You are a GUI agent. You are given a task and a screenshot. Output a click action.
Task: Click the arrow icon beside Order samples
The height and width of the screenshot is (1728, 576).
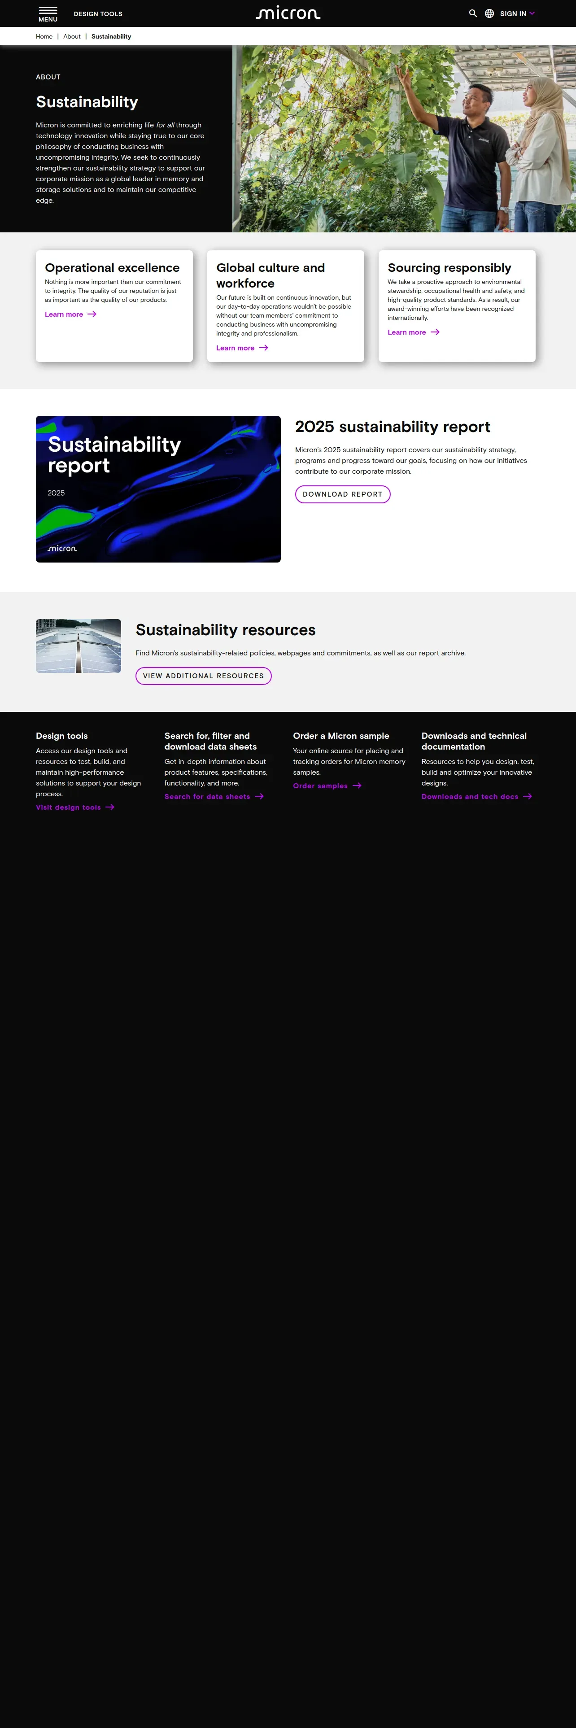point(357,785)
